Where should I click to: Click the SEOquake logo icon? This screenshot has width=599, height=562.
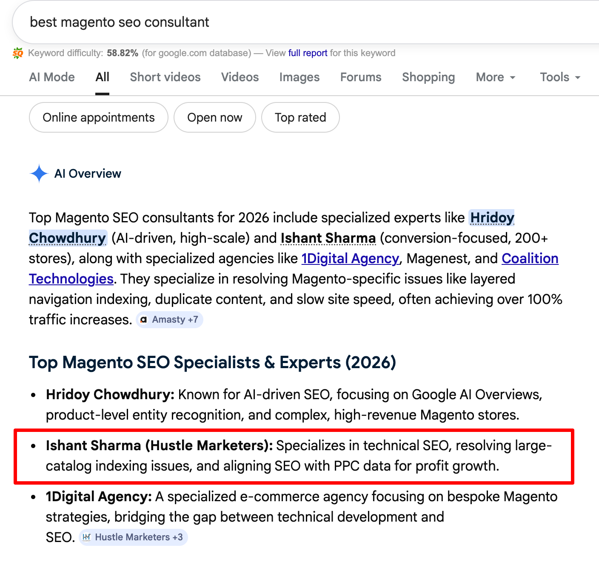click(x=18, y=53)
